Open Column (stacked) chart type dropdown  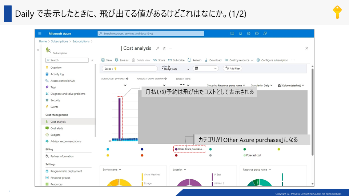click(x=291, y=85)
